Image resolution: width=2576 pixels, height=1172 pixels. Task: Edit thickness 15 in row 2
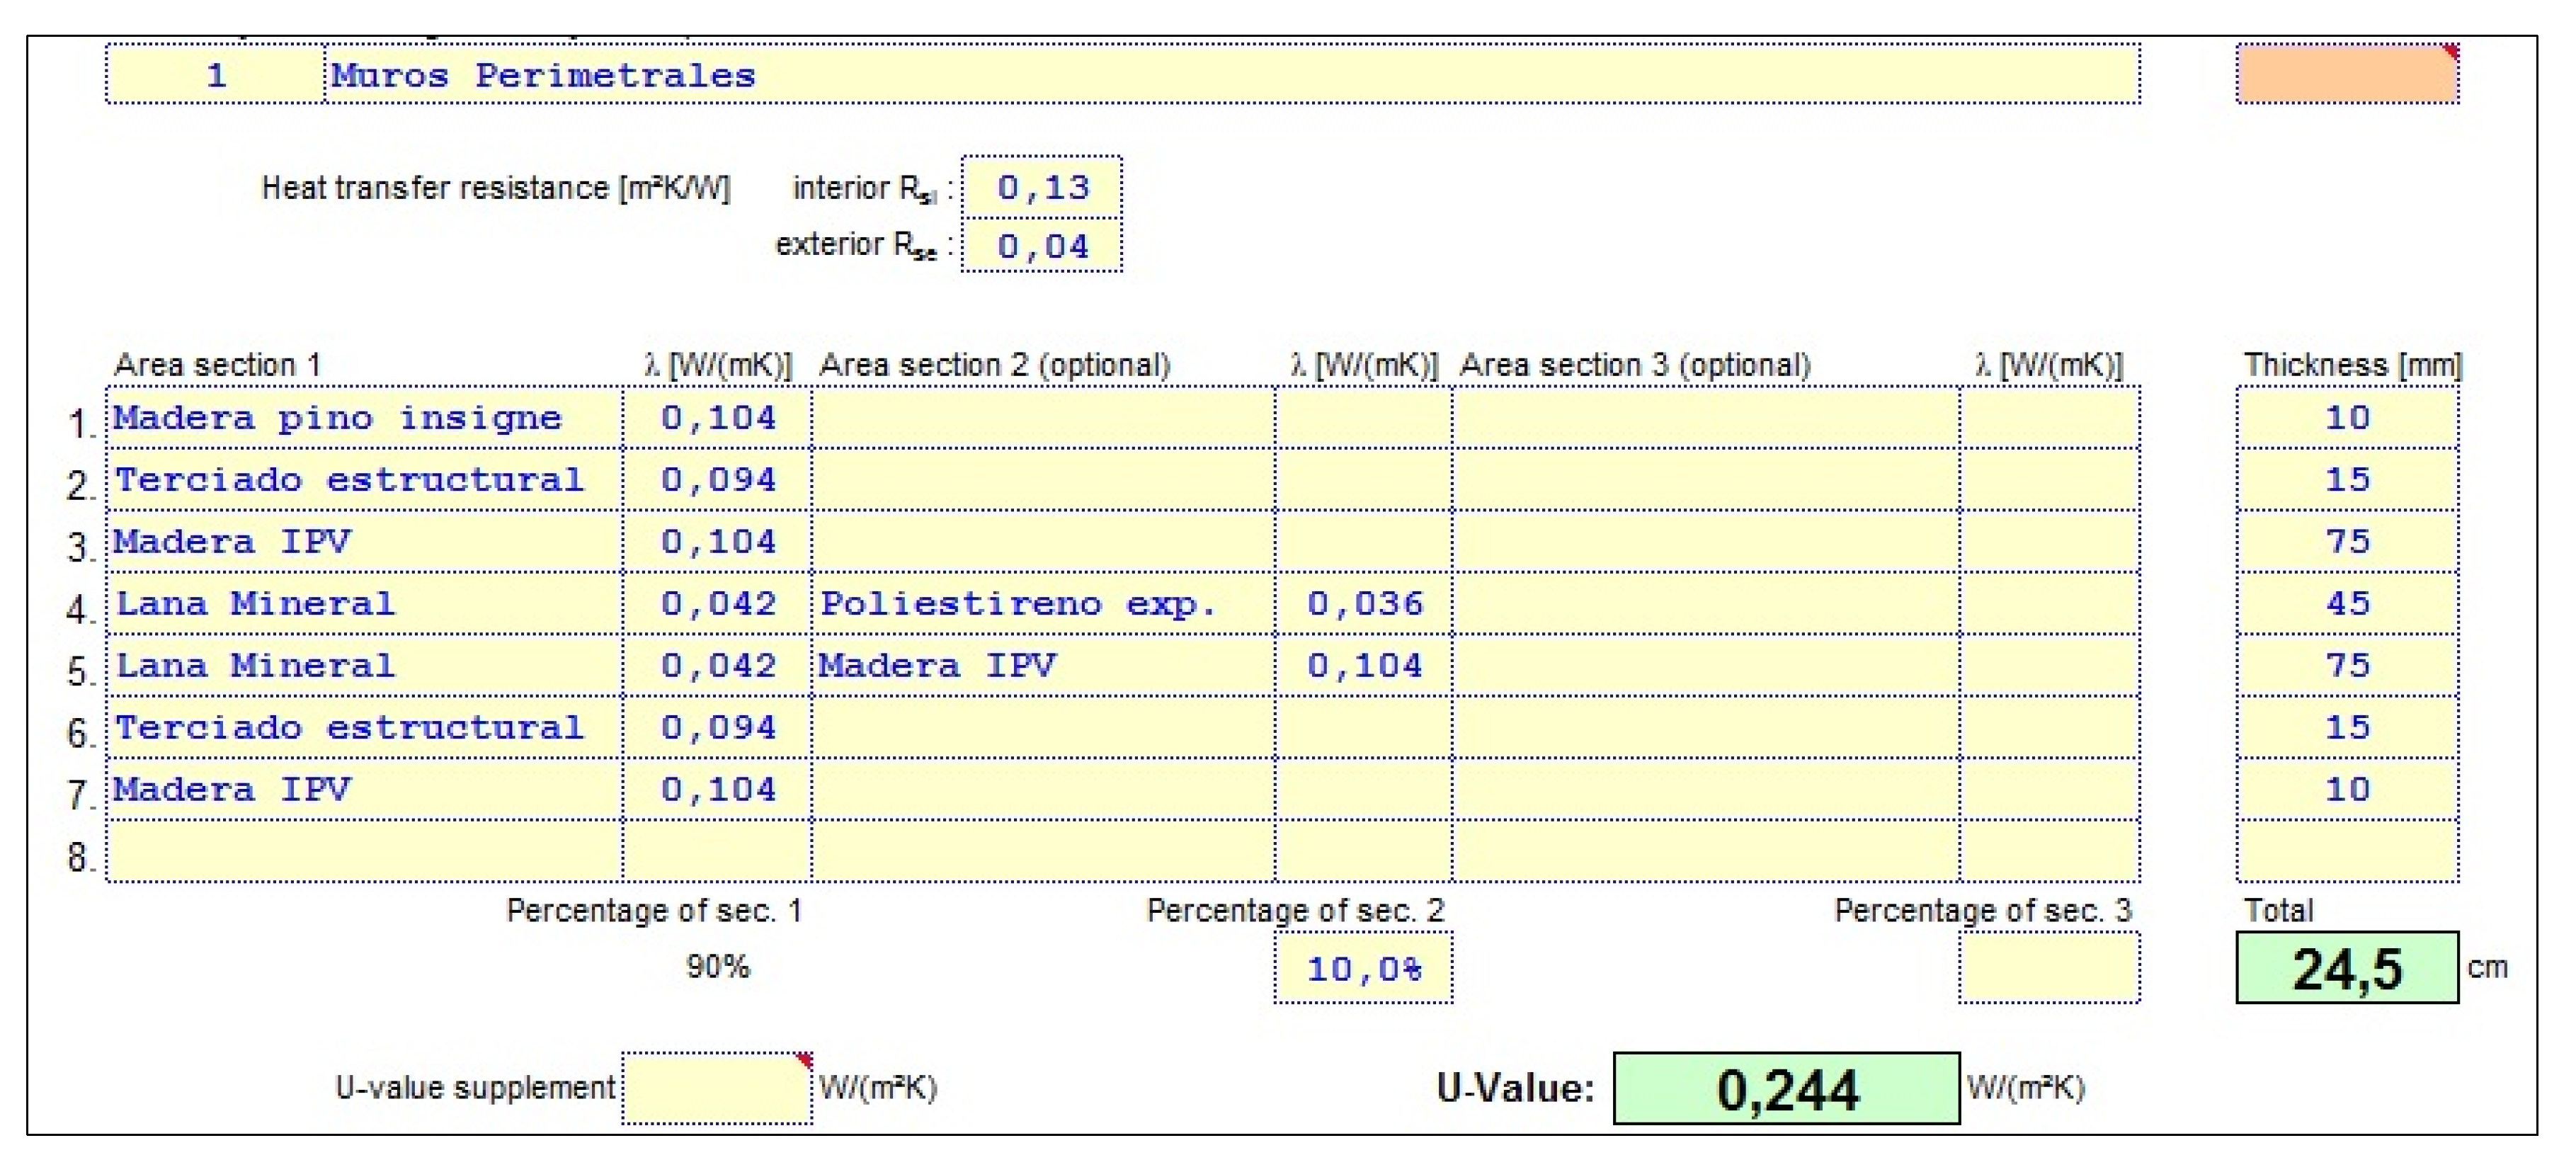coord(2347,480)
